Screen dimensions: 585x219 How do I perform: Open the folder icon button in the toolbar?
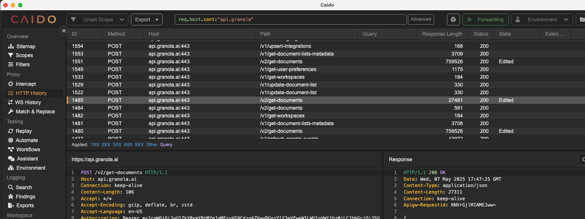click(581, 20)
